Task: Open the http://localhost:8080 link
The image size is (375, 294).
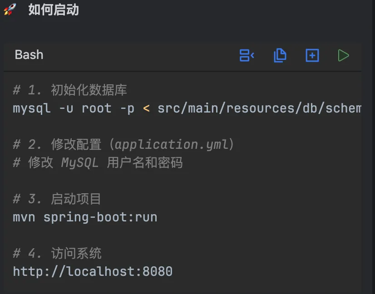Action: (x=93, y=272)
